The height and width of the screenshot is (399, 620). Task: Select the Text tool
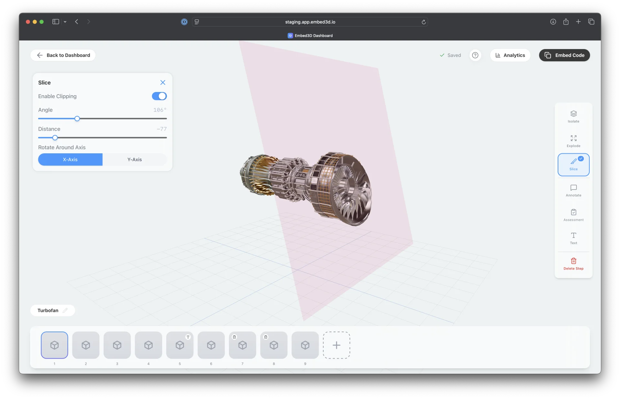(573, 238)
